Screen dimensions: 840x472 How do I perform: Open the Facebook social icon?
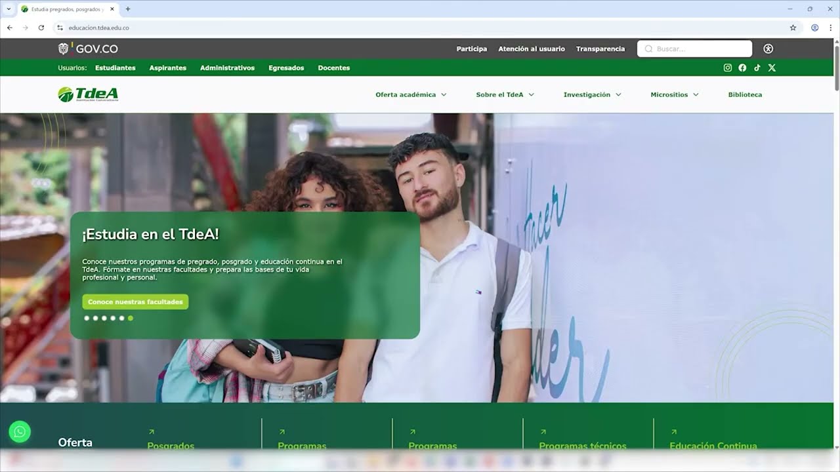[742, 68]
